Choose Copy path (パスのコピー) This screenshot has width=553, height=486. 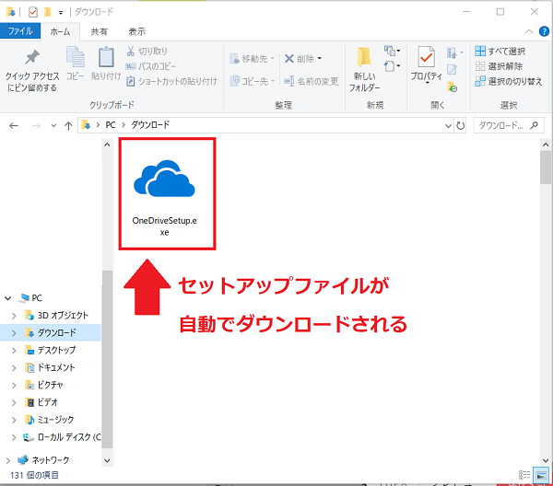coord(151,66)
